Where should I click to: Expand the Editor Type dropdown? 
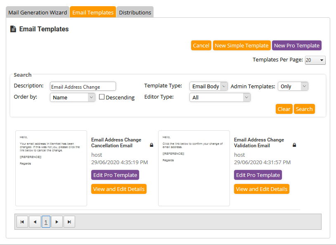click(220, 97)
